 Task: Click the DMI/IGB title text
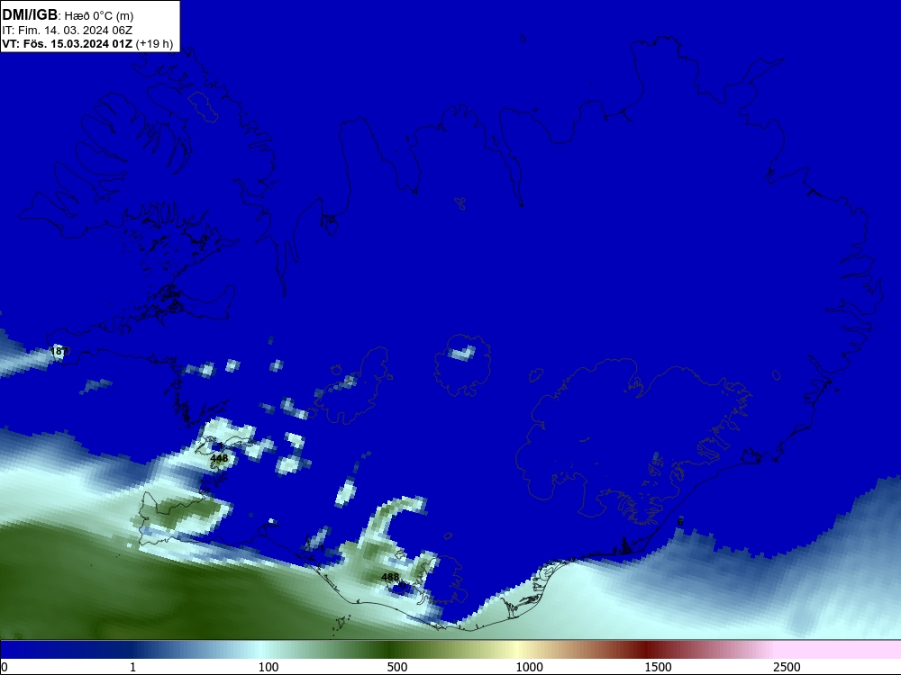[30, 15]
